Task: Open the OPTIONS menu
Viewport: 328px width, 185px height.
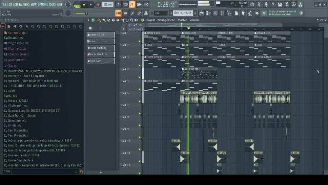Action: (43, 4)
